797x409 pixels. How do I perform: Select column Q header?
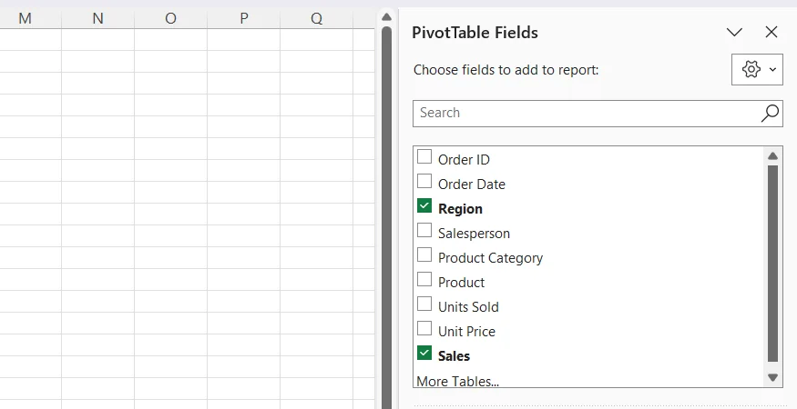point(316,19)
